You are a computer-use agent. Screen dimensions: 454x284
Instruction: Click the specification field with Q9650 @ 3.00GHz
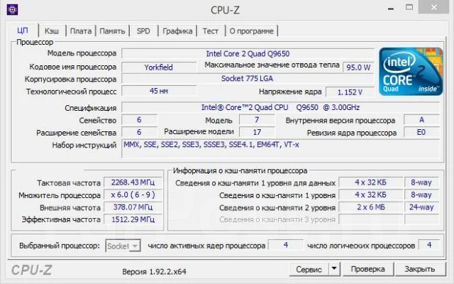point(280,107)
